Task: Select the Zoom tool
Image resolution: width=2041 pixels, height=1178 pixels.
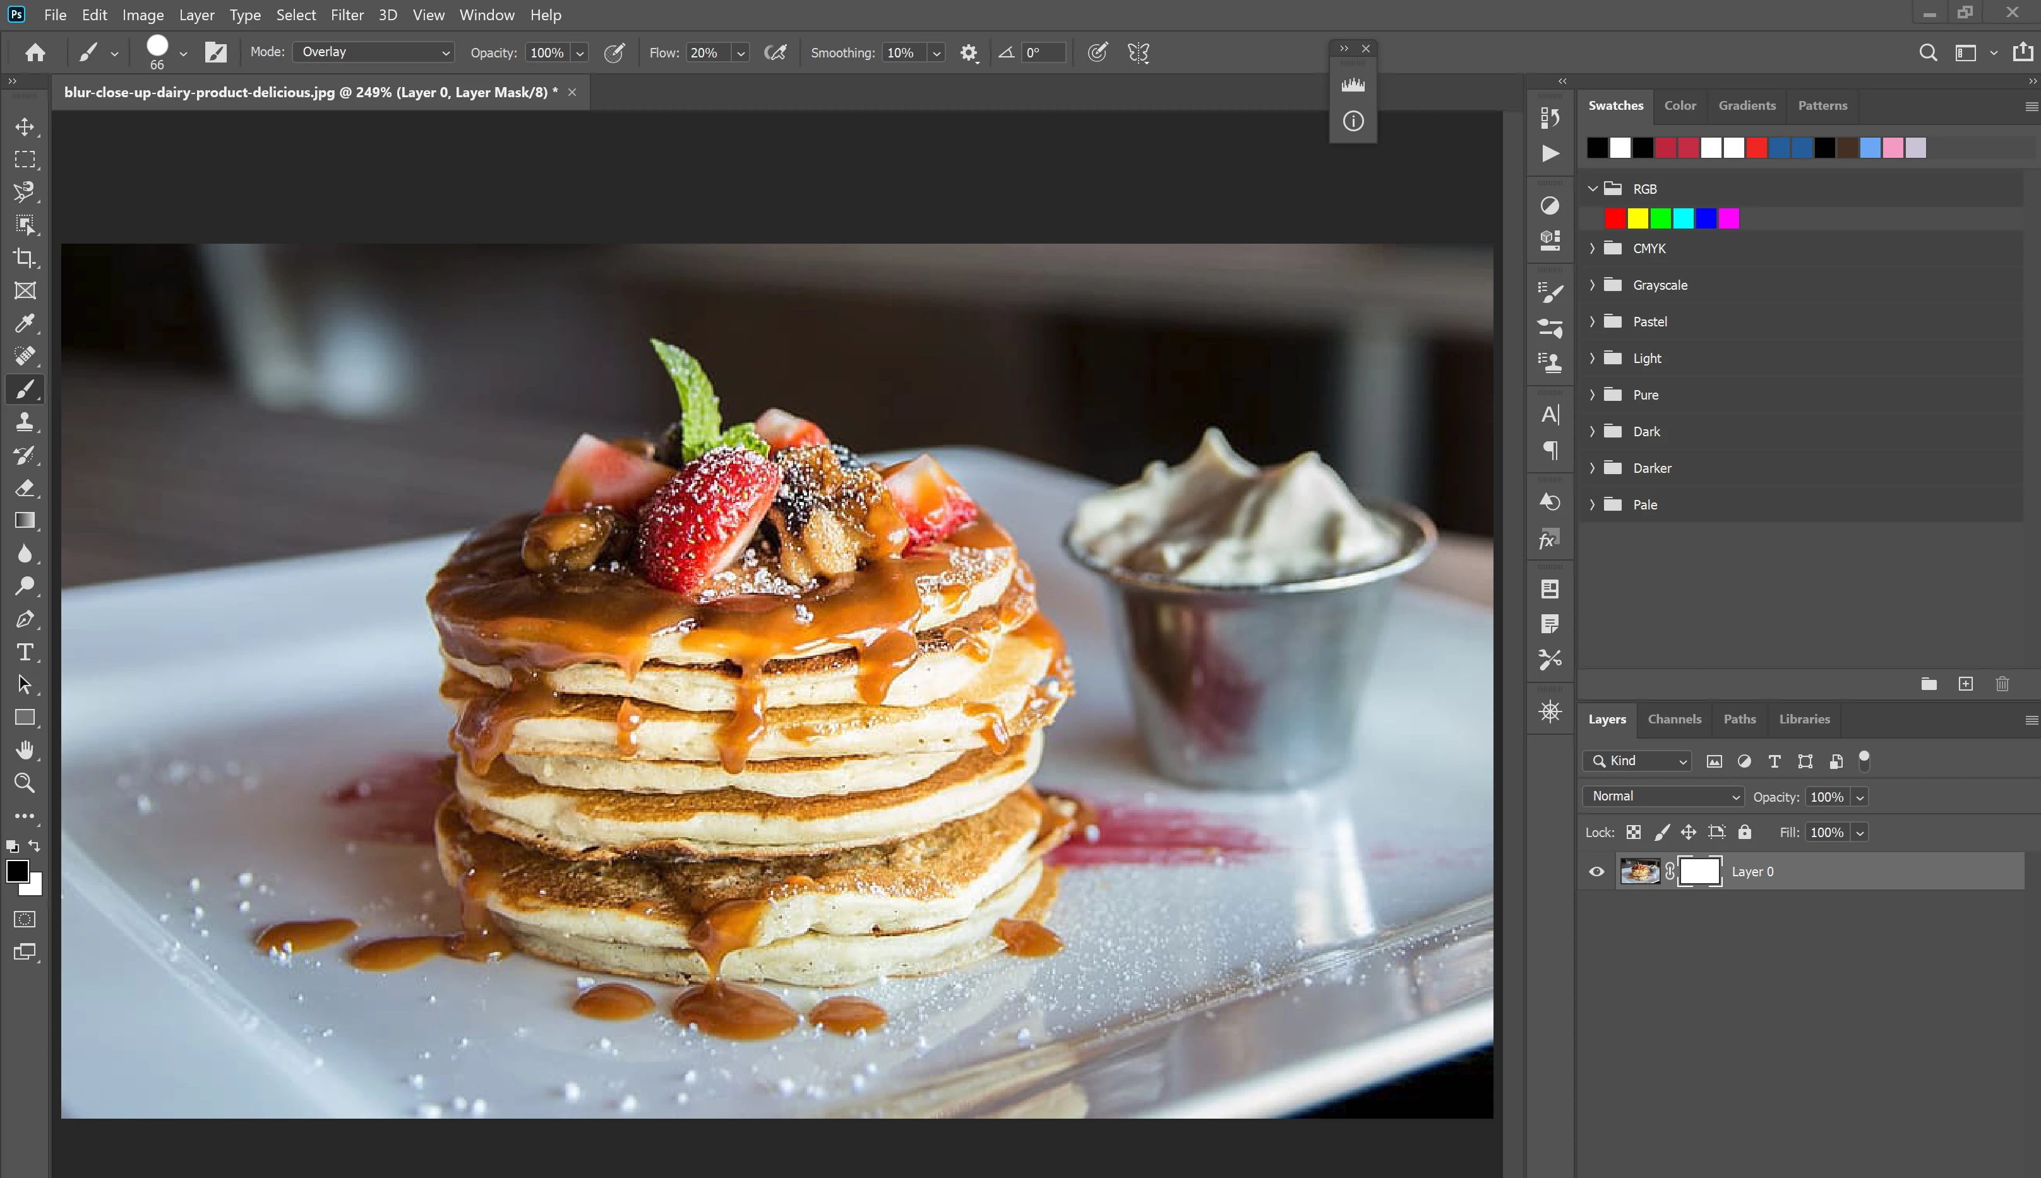Action: pos(24,783)
